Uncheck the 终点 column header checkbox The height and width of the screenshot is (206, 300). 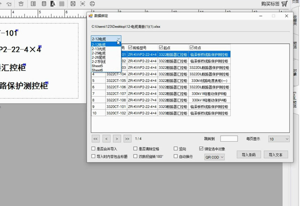coord(191,48)
